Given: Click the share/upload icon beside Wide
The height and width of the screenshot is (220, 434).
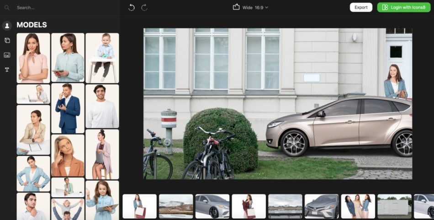Looking at the screenshot, I should 236,7.
